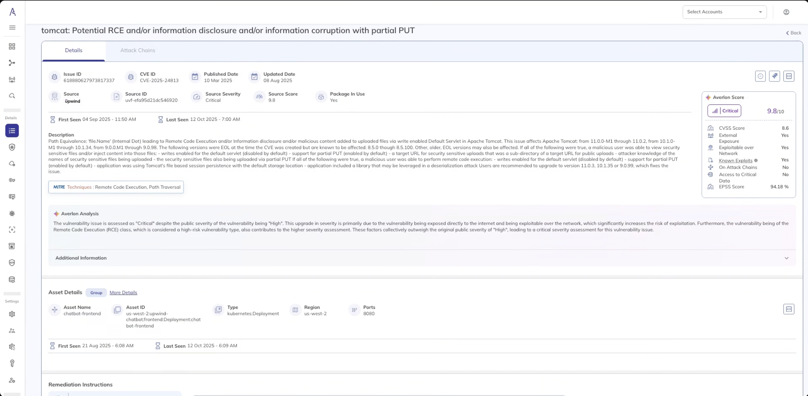Toggle the hamburger menu sidebar
Image resolution: width=808 pixels, height=396 pixels.
coord(12,28)
